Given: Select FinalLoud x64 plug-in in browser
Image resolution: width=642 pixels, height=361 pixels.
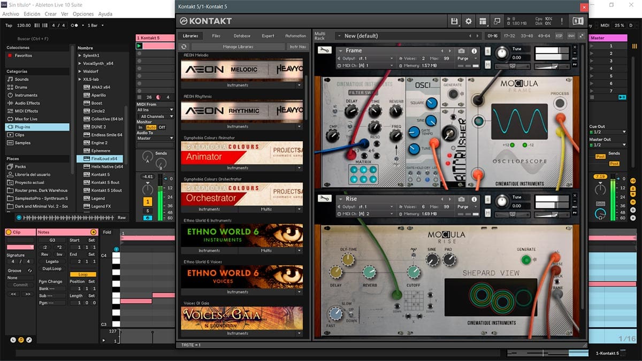Looking at the screenshot, I should (100, 159).
